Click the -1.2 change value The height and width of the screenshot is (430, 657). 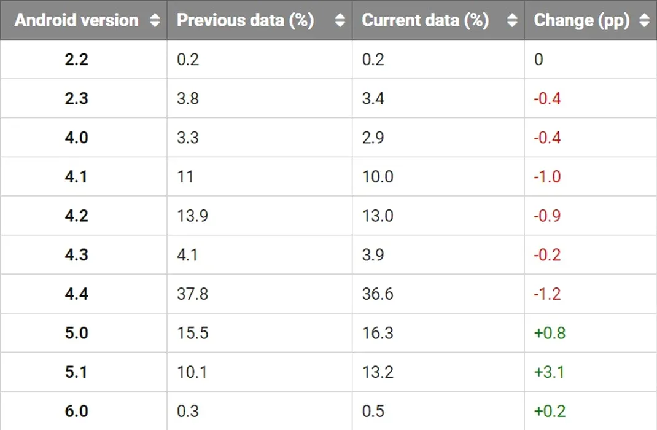[547, 294]
